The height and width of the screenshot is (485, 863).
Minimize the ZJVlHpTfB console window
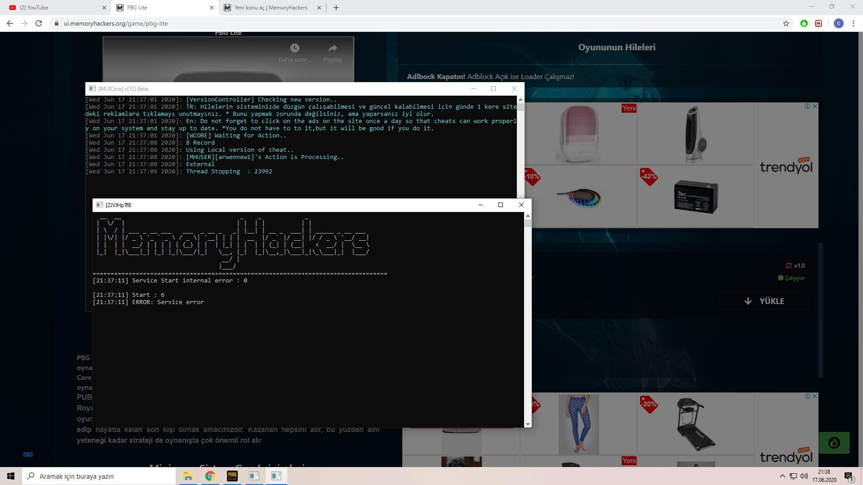tap(480, 205)
